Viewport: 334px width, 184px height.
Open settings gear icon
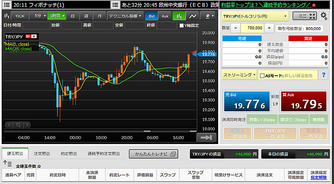(x=323, y=16)
